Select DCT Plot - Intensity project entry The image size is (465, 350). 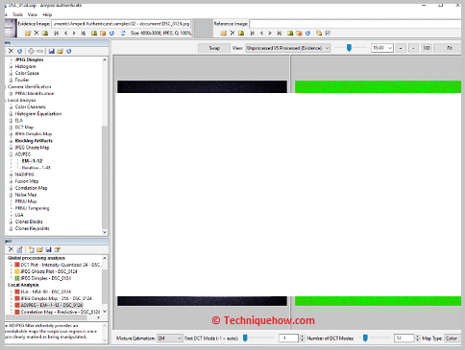58,265
